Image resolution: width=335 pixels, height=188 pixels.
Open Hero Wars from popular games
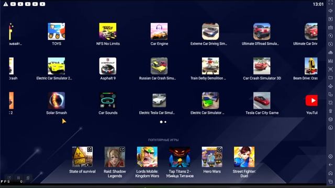point(212,157)
